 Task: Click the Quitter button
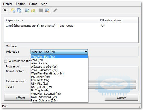tap(122, 98)
